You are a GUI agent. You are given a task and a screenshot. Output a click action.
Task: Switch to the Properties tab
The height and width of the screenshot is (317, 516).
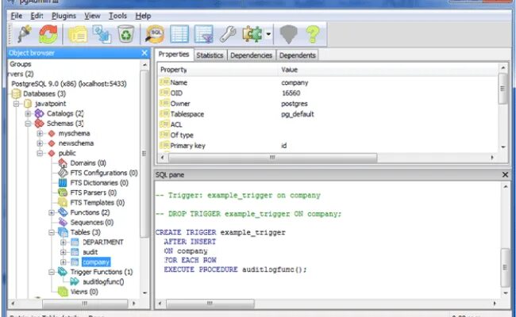click(x=174, y=54)
